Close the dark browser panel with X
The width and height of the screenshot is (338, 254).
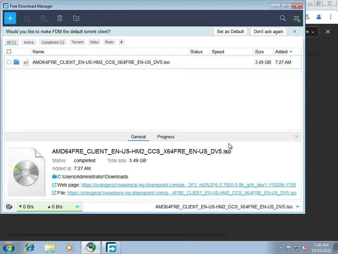(x=328, y=32)
